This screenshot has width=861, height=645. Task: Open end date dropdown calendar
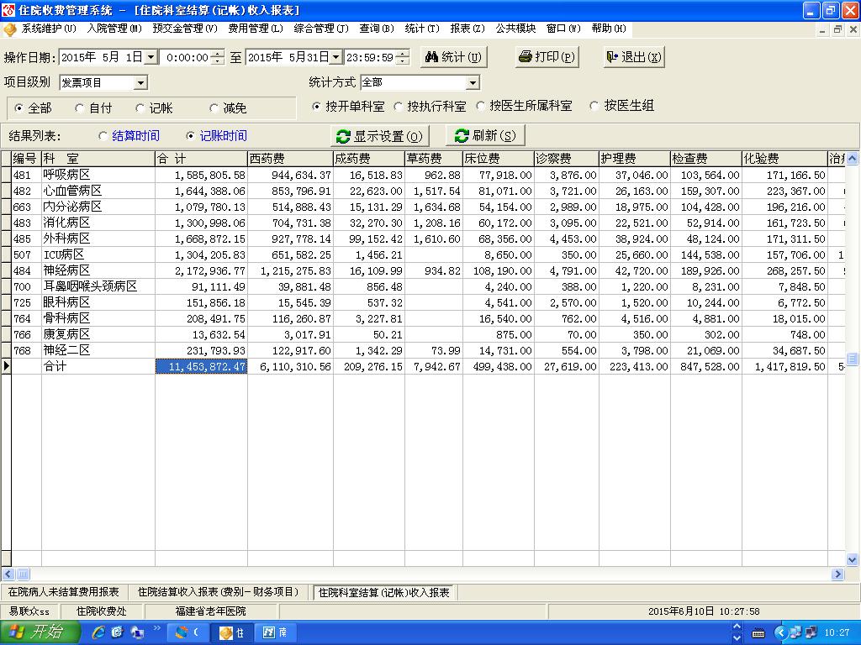pos(336,57)
